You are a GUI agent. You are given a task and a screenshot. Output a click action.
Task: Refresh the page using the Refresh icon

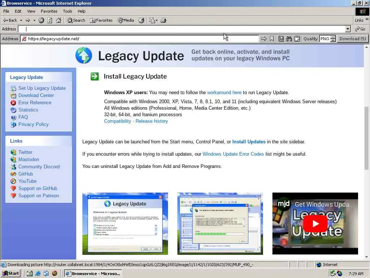tap(50, 20)
